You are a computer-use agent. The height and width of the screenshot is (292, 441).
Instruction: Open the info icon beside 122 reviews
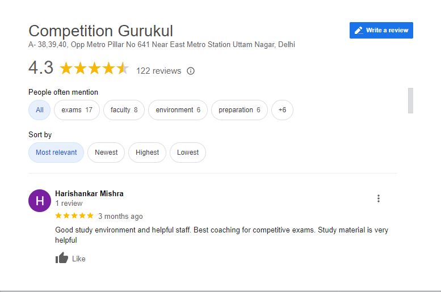[x=191, y=71]
